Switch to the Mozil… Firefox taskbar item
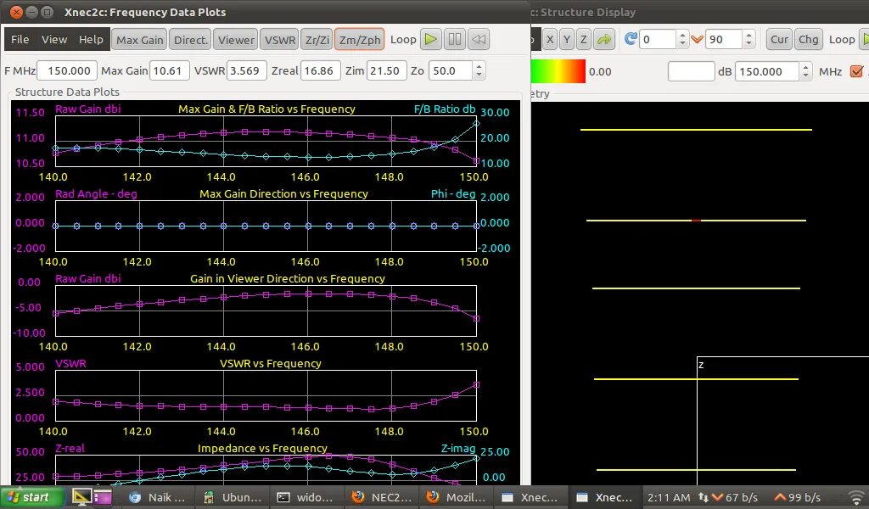 coord(456,497)
